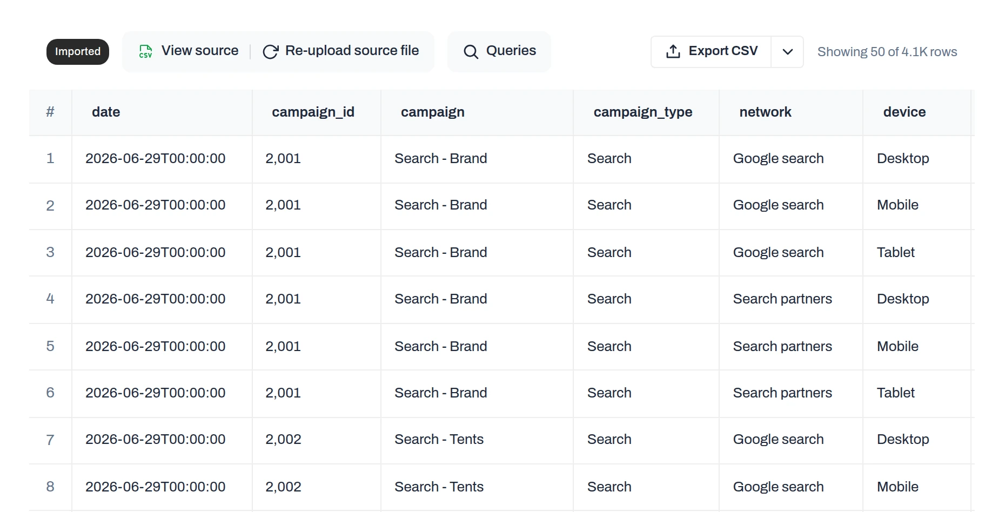Image resolution: width=1005 pixels, height=512 pixels.
Task: Click campaign_id 2,002 in row 7
Action: click(x=283, y=439)
